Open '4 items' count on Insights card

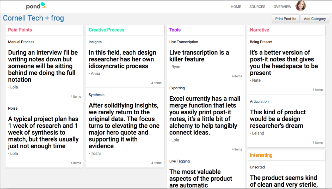coord(156,83)
